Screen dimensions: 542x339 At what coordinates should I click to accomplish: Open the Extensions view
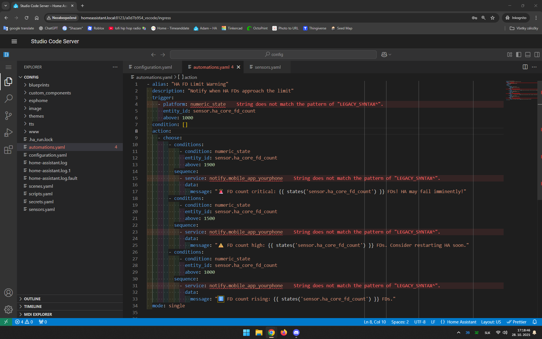tap(8, 150)
